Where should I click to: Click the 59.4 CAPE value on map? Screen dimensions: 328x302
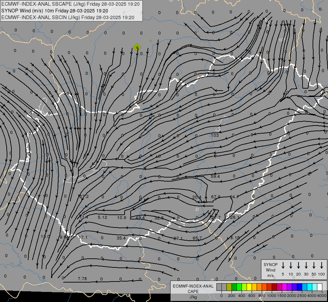pyautogui.click(x=215, y=176)
